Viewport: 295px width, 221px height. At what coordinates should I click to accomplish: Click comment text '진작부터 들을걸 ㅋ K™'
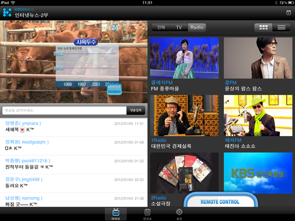29,167
